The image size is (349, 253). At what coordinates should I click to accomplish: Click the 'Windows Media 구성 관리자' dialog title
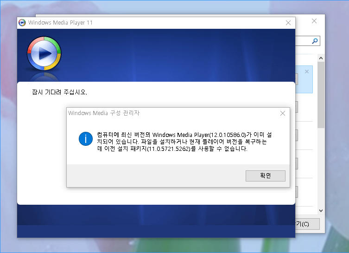point(104,113)
